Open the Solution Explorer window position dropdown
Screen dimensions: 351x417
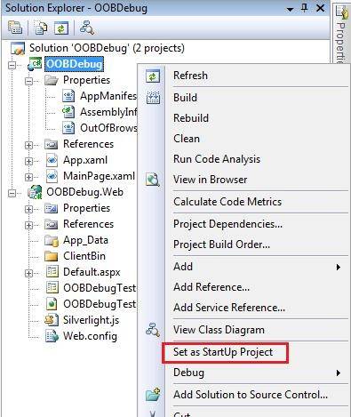coord(291,10)
